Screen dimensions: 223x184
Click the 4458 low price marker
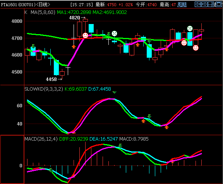pyautogui.click(x=51, y=79)
